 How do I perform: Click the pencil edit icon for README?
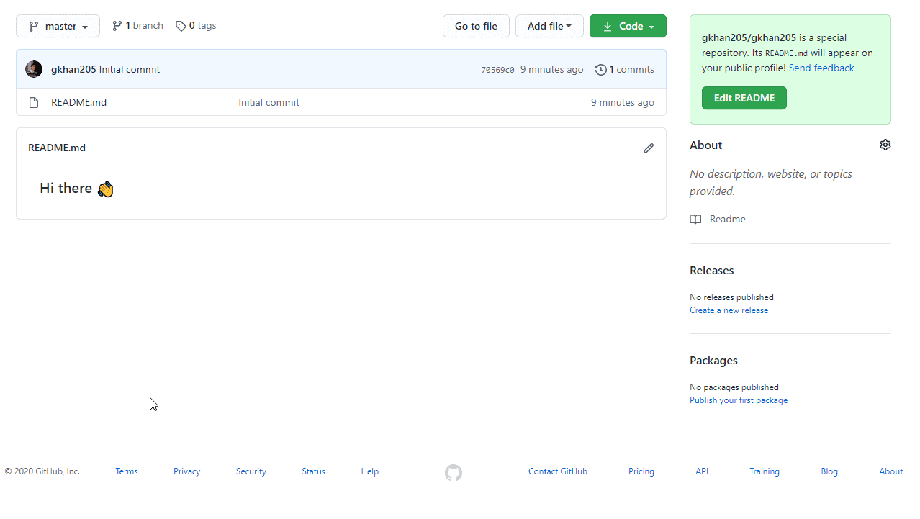point(649,148)
